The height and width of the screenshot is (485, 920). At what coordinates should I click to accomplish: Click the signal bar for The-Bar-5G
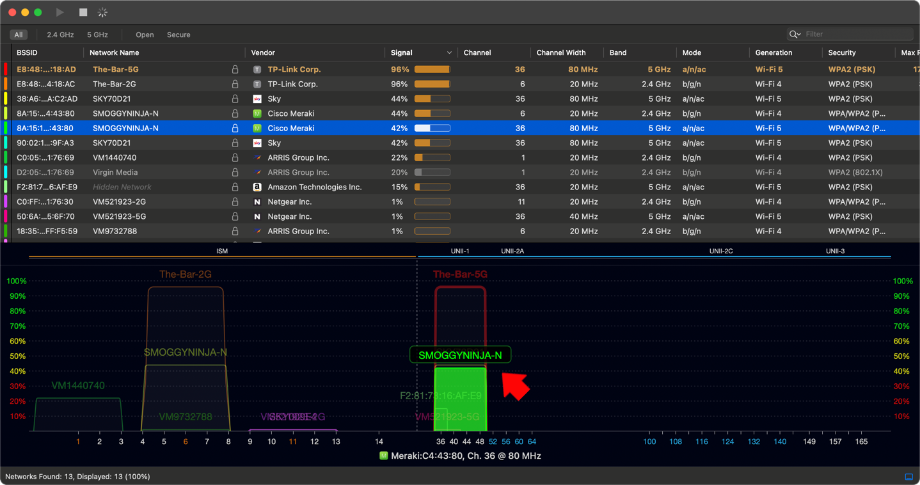(x=432, y=69)
